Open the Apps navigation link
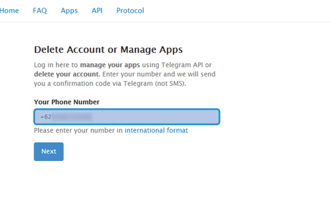The height and width of the screenshot is (206, 330). point(69,11)
